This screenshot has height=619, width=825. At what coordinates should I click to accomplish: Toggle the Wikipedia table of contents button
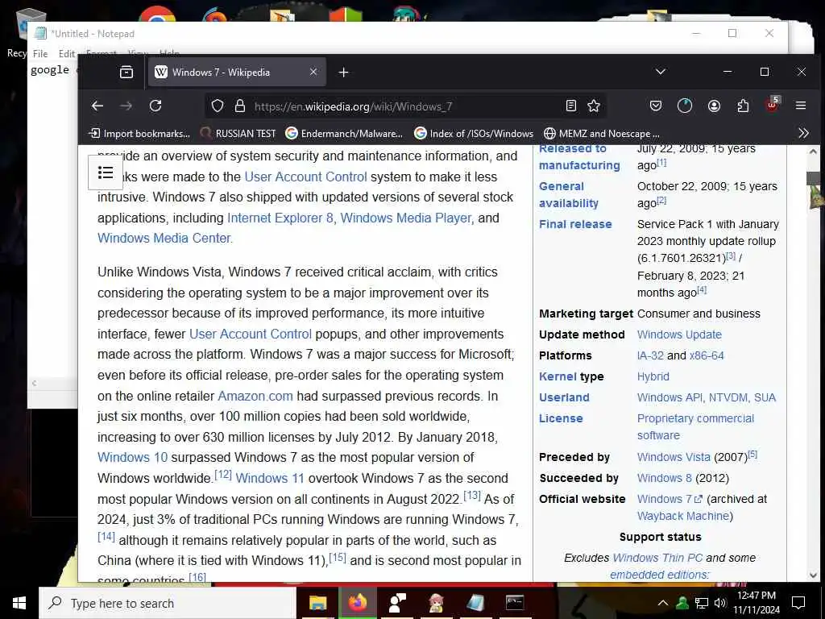[106, 172]
